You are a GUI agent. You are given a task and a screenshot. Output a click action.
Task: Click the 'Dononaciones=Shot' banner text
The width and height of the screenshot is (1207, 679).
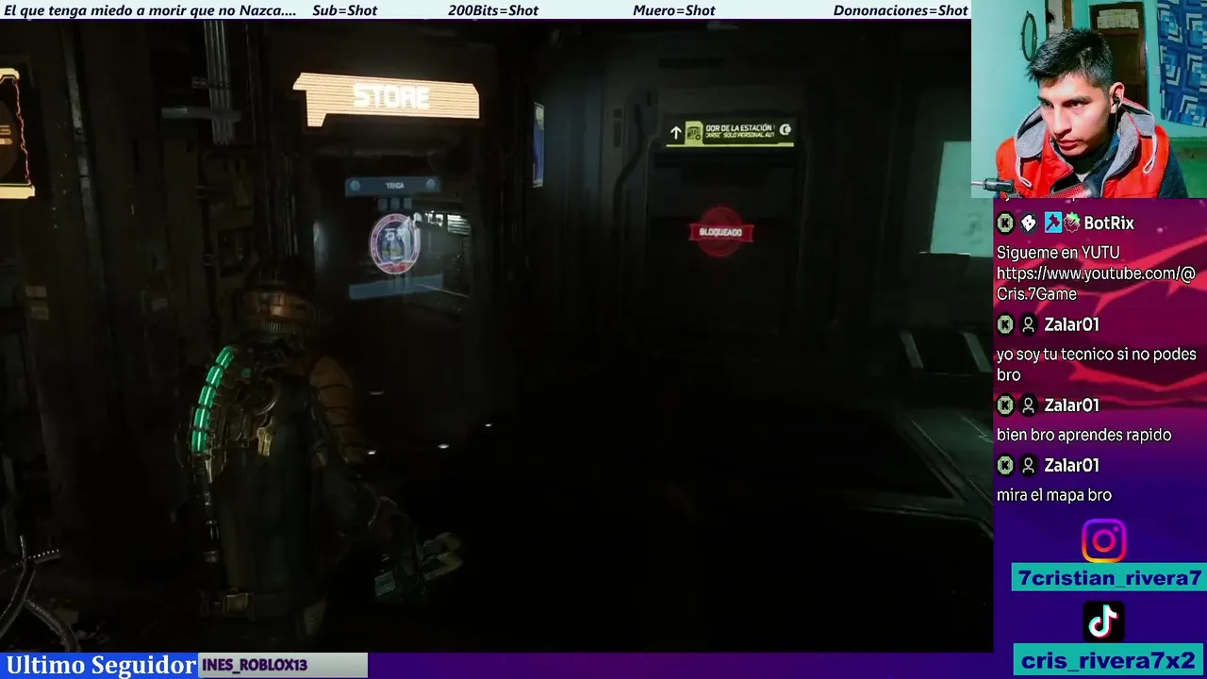pos(901,10)
